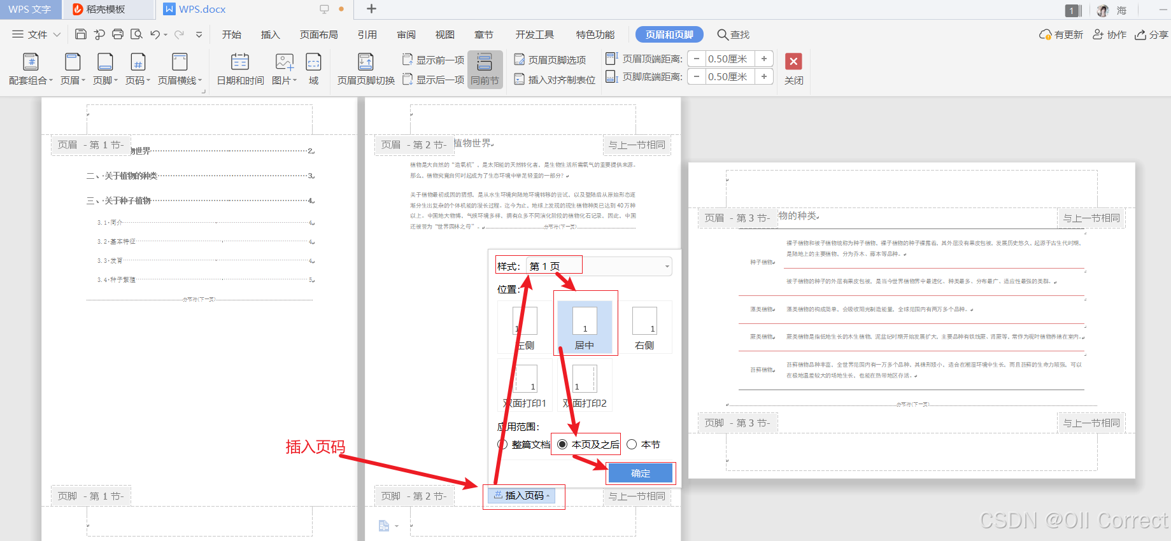Click 确定 to confirm page number

coord(641,473)
